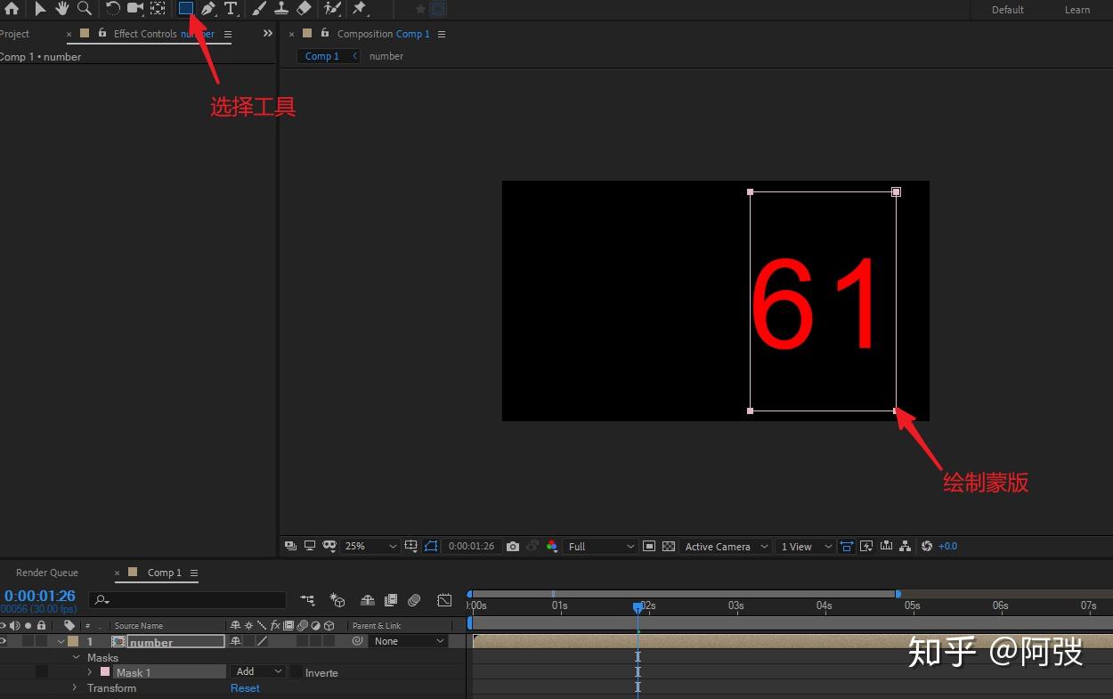Switch to the Render Queue tab
Screen dimensions: 1113x699
point(47,573)
